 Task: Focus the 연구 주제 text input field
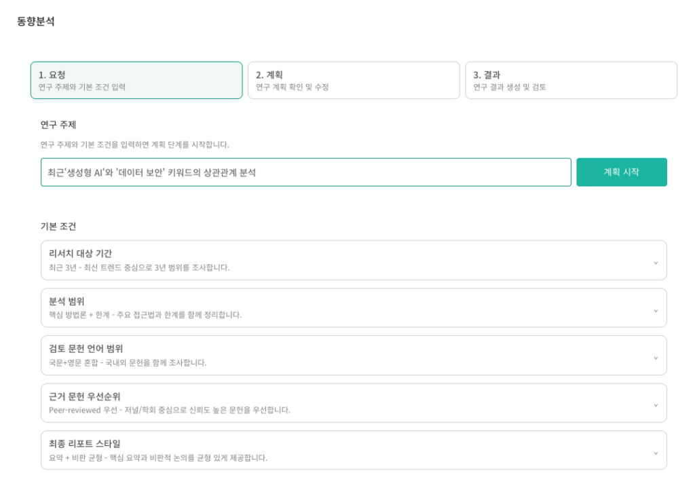tap(305, 172)
